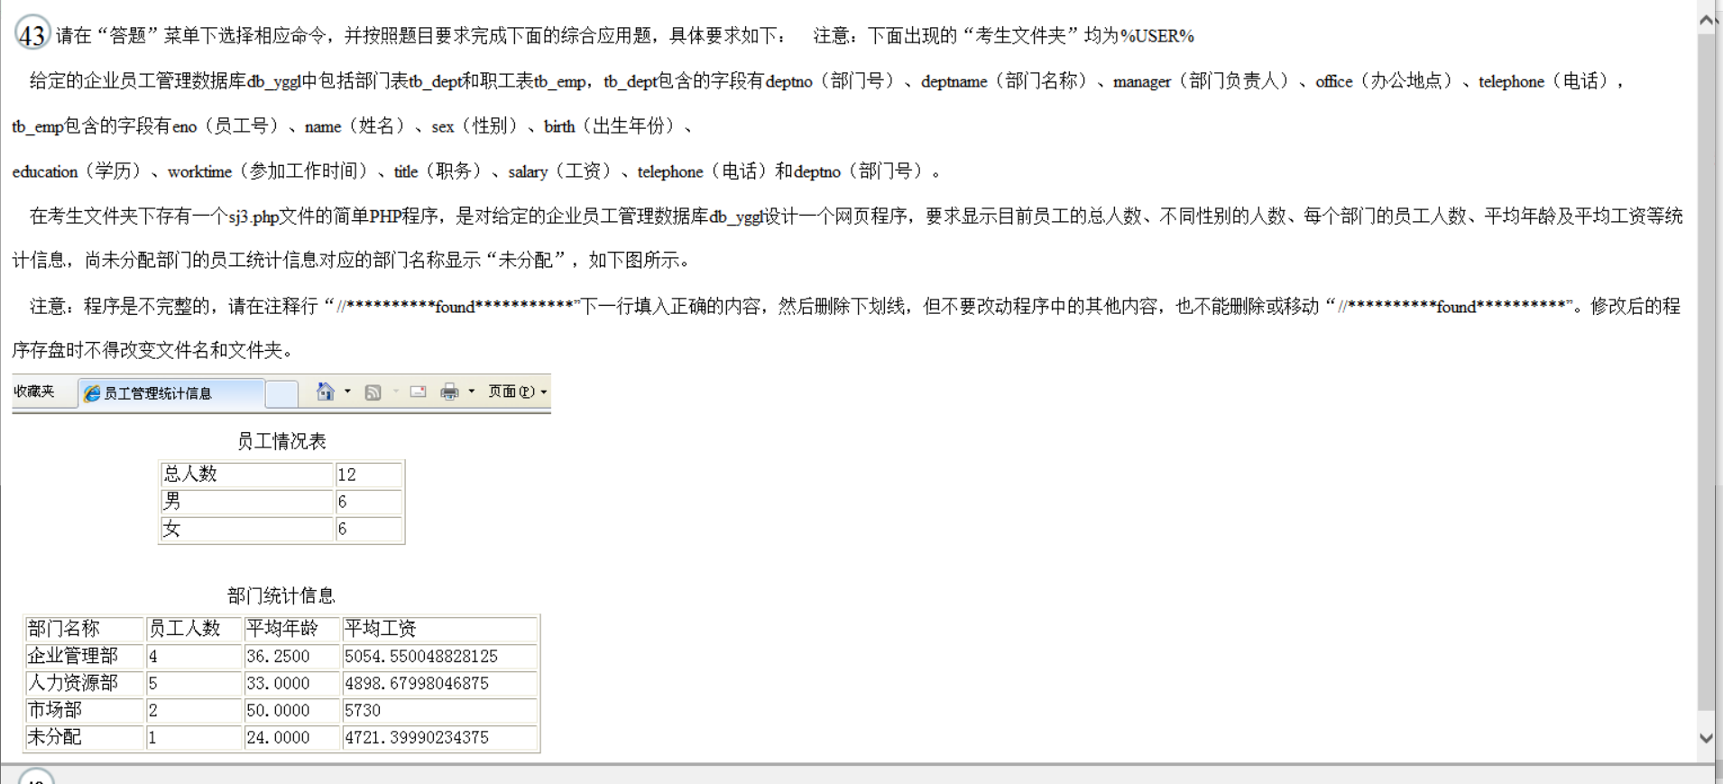The height and width of the screenshot is (784, 1723).
Task: Click the vertical scrollbar thumb
Action: point(1707,372)
